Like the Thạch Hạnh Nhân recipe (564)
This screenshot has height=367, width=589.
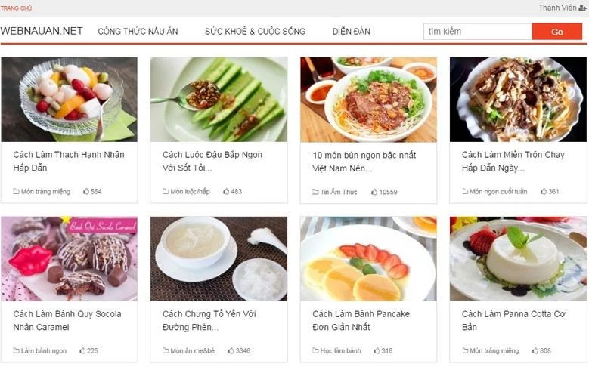pyautogui.click(x=86, y=191)
